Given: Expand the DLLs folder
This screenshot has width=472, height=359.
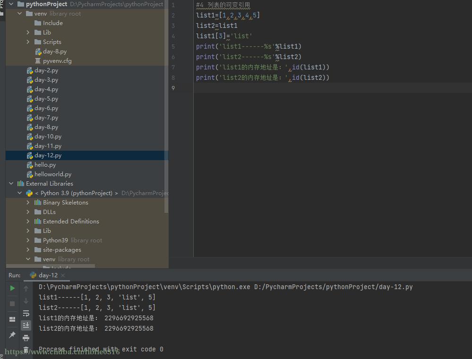Looking at the screenshot, I should tap(28, 212).
